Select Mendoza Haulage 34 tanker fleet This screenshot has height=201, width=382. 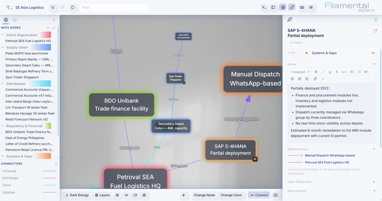(30, 113)
